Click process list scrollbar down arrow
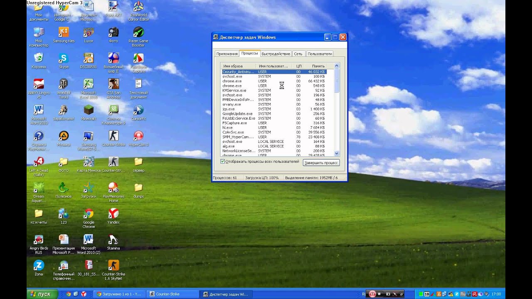The image size is (532, 299). pos(337,154)
